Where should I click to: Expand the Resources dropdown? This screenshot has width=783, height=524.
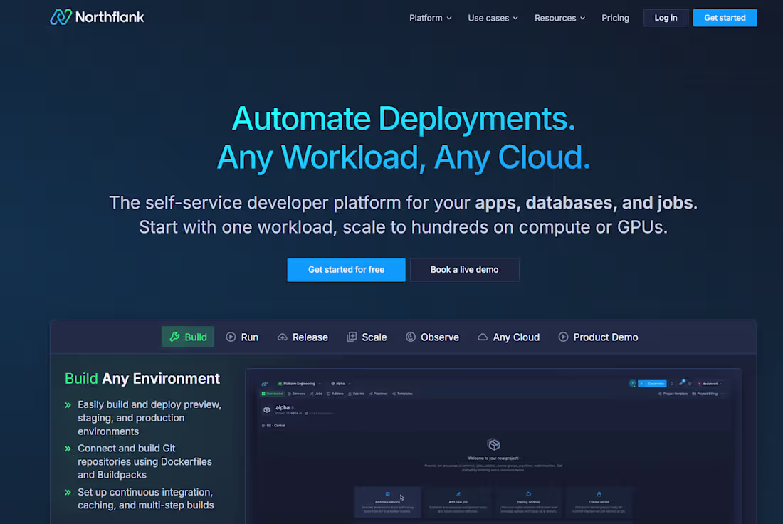[x=558, y=18]
